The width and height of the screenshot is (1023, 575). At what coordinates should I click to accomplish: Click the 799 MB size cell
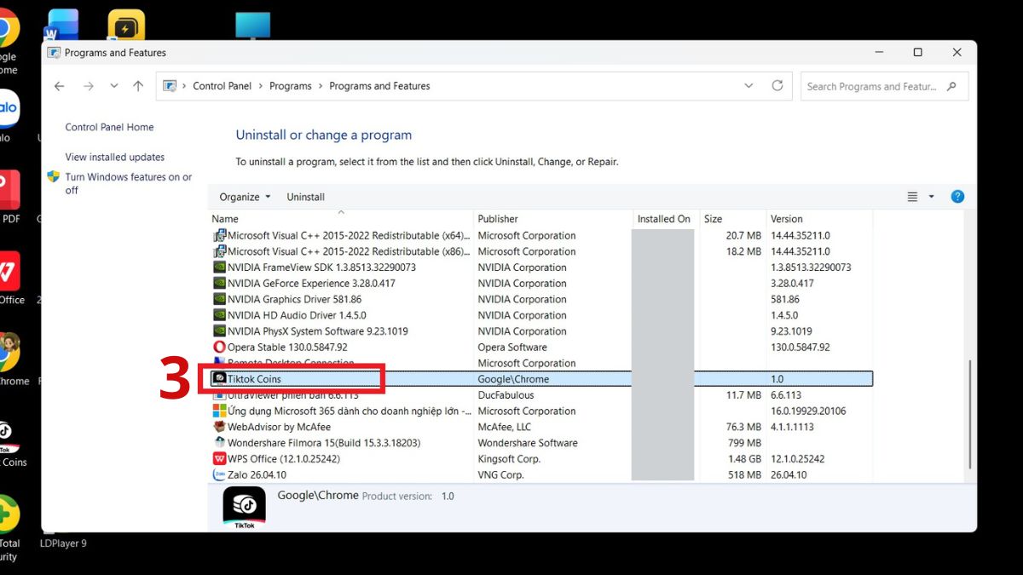pyautogui.click(x=744, y=443)
